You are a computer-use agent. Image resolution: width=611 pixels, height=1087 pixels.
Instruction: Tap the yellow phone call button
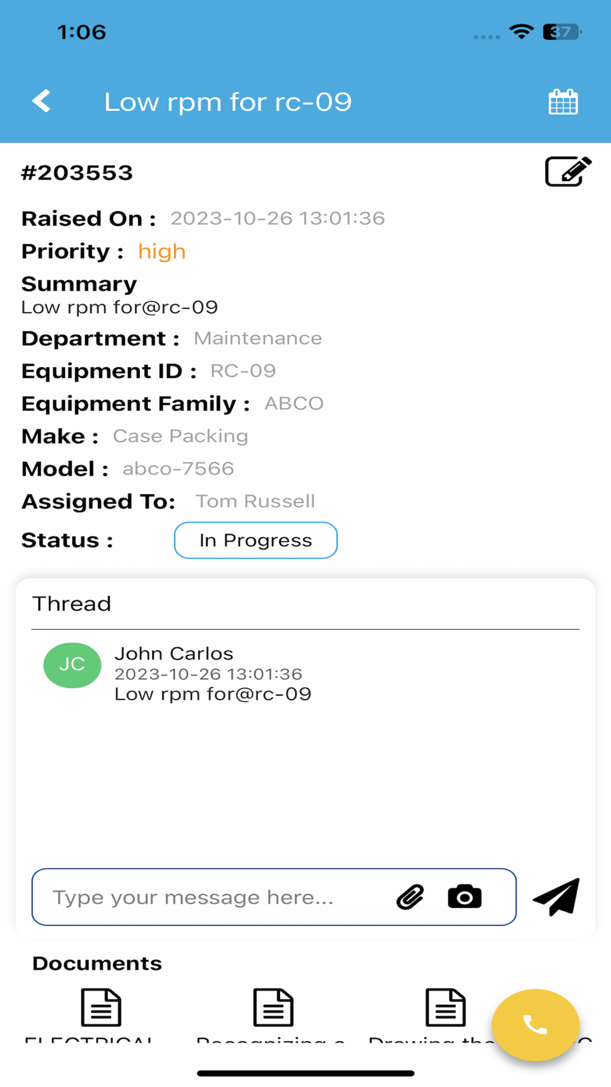coord(535,1025)
